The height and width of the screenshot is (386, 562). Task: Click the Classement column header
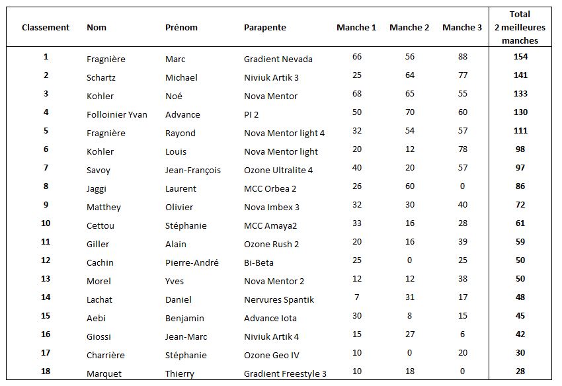tap(46, 28)
